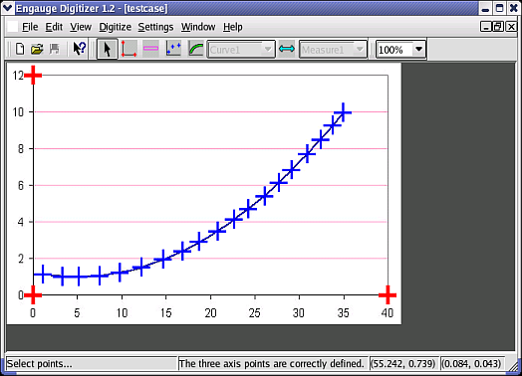Click the red axis point at 12
Image resolution: width=522 pixels, height=376 pixels.
point(33,76)
